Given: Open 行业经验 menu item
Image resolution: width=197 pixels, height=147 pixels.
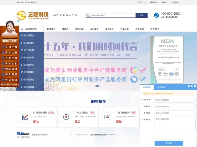Looking at the screenshot, I should 124,29.
